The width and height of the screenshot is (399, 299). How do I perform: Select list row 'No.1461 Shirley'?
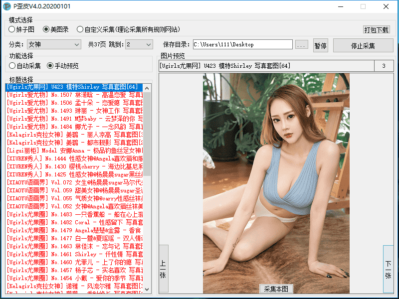click(x=74, y=254)
